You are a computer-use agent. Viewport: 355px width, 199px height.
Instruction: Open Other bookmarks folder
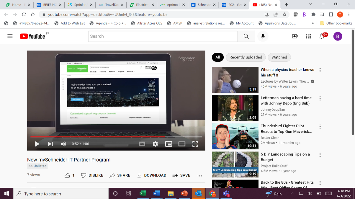pos(336,23)
